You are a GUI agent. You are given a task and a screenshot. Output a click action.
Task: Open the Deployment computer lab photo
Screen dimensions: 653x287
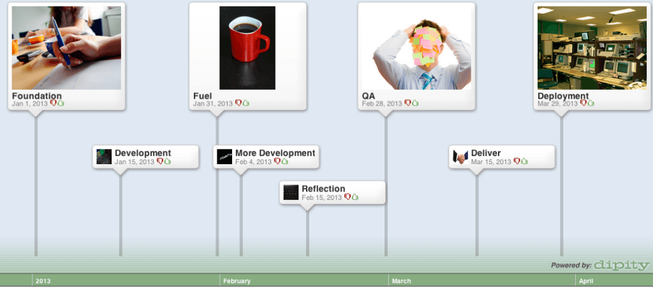[x=592, y=48]
